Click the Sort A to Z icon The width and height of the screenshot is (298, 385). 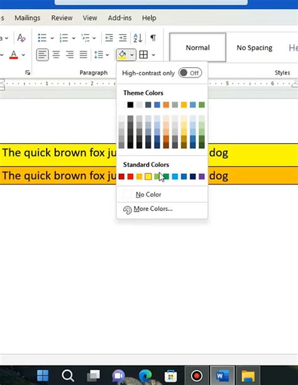click(x=138, y=38)
